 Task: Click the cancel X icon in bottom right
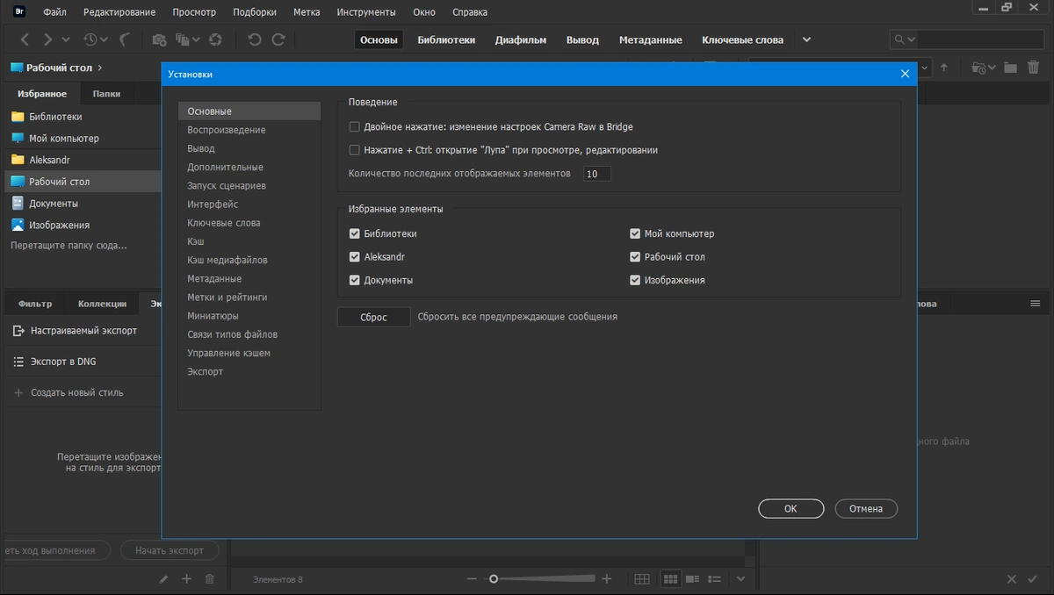tap(1014, 579)
